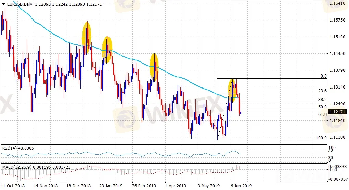Select the 1 Apr 2019 date label
Viewport: 349px width, 190px height.
(175, 186)
